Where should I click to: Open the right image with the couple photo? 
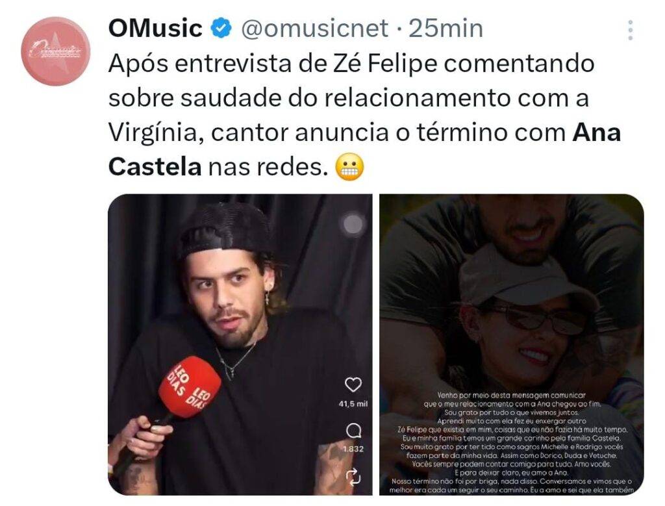512,344
